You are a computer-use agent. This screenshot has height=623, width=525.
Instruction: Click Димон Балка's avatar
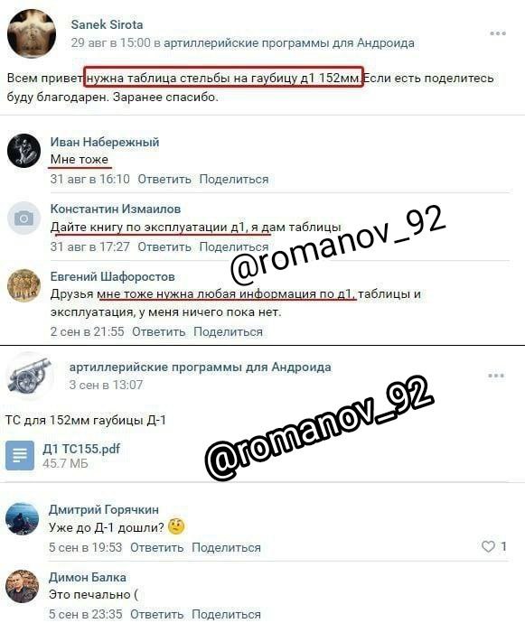(x=23, y=586)
